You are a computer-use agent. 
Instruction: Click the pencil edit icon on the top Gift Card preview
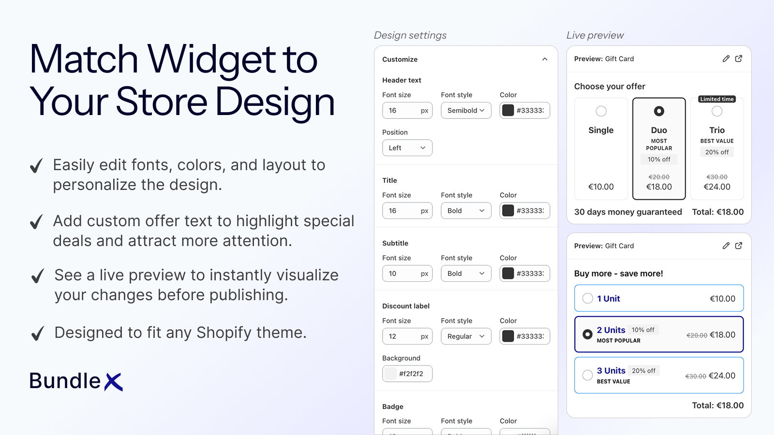pyautogui.click(x=726, y=58)
